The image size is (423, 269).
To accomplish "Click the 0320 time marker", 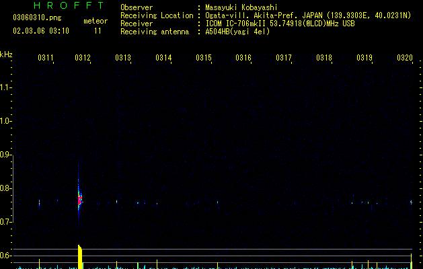I will pos(405,57).
